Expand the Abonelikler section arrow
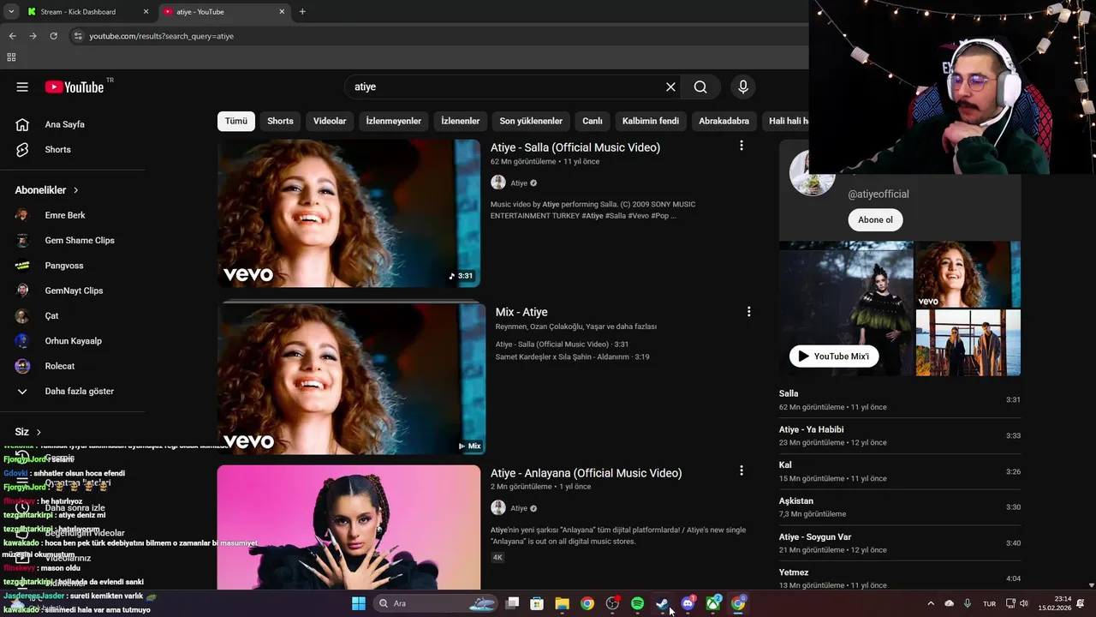 pos(75,190)
